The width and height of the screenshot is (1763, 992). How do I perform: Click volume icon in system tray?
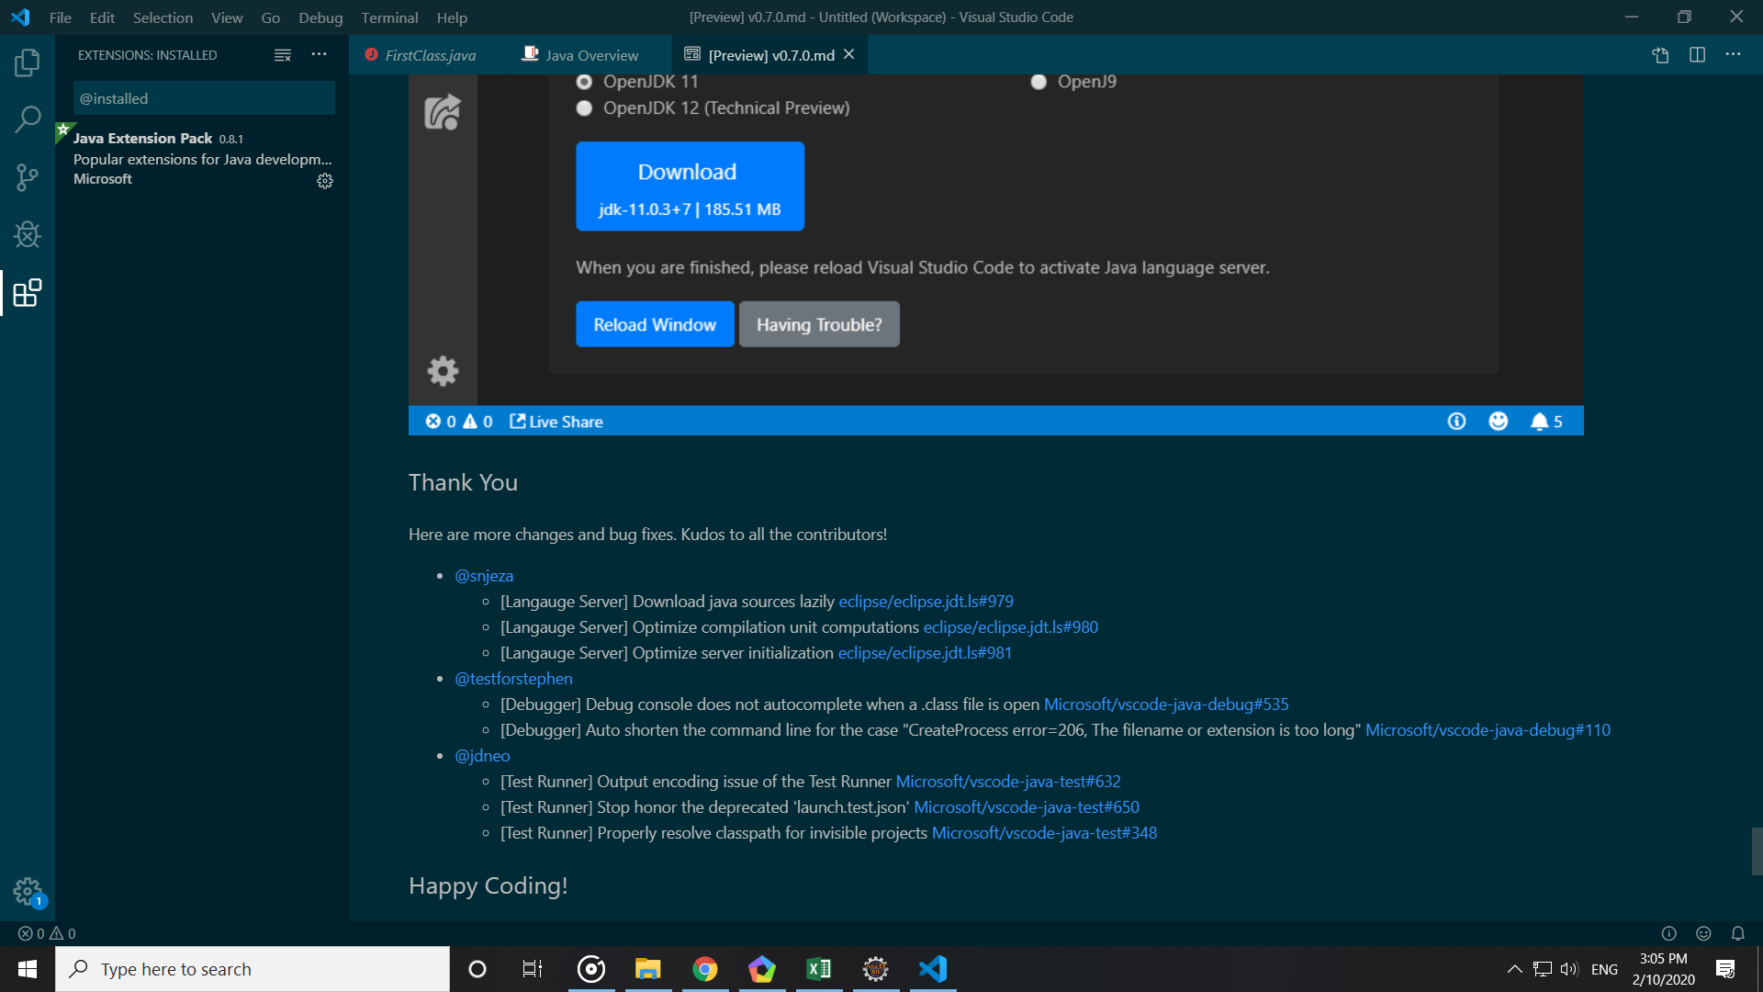coord(1569,969)
